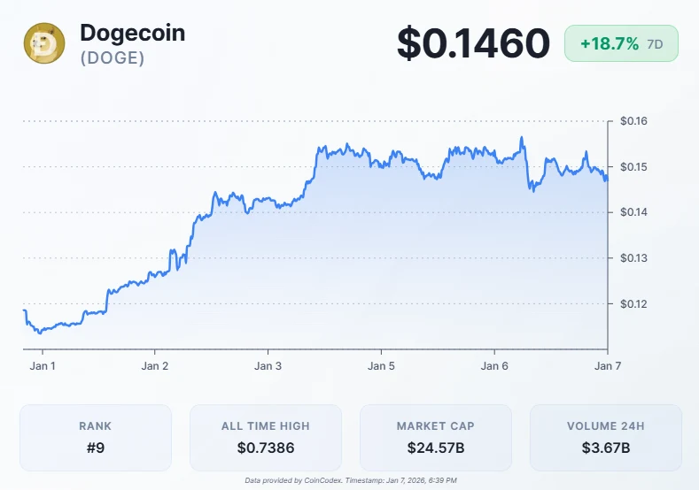Click the Dogecoin title text
This screenshot has width=699, height=490.
coord(132,33)
